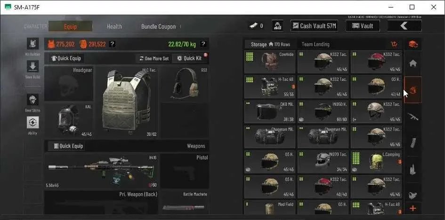Open the Vault button

(x=363, y=26)
